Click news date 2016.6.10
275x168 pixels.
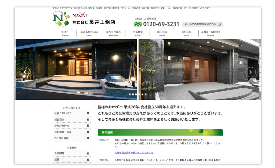point(104,140)
